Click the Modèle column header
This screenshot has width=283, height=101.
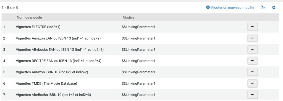(129, 18)
